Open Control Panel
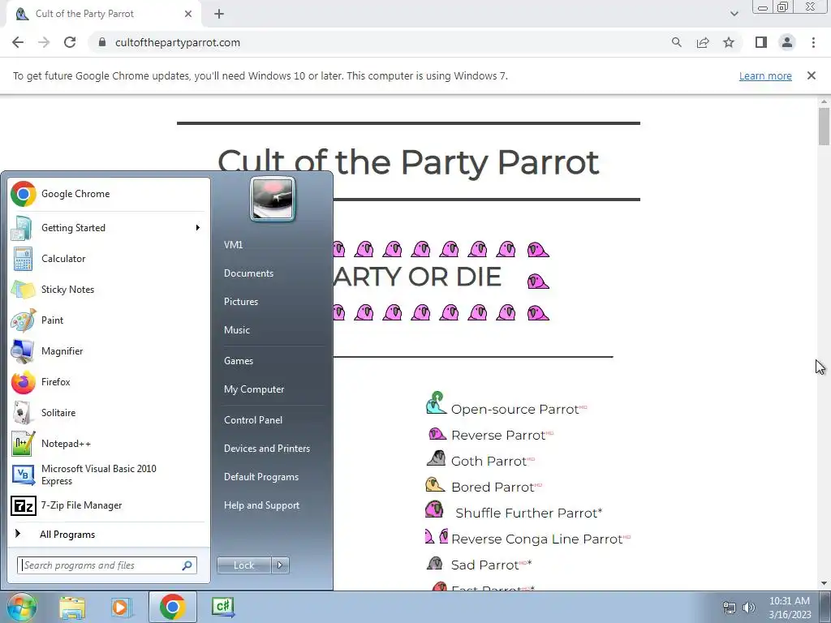Screen dimensions: 831x623 [x=273, y=420]
